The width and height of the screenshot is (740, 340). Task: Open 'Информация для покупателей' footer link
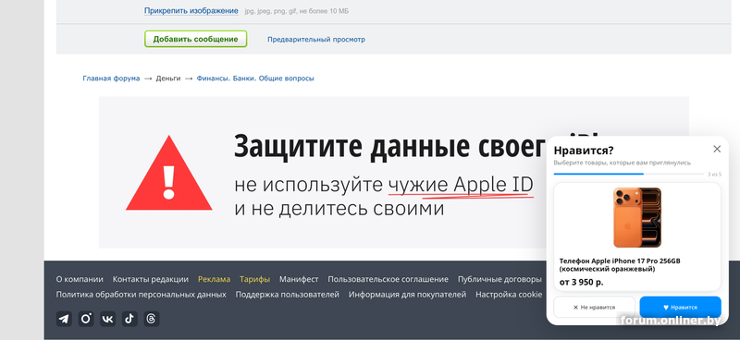407,294
